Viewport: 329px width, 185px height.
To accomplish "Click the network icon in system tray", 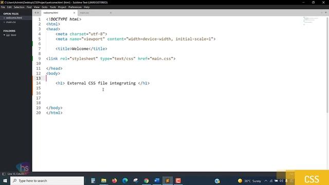I will click(x=271, y=181).
